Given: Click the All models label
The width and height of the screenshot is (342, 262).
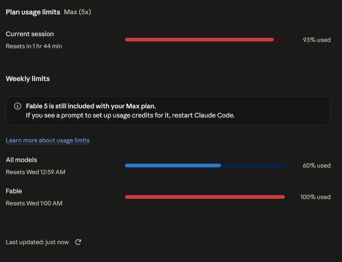Looking at the screenshot, I should click(21, 160).
